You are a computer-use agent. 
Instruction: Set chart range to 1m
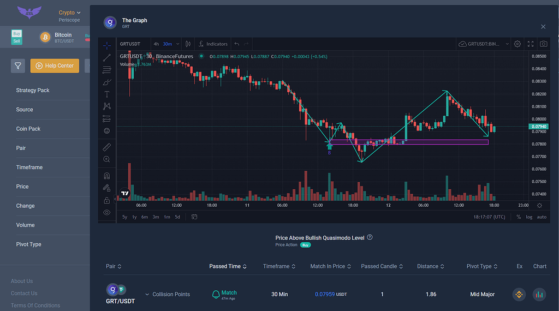[167, 217]
